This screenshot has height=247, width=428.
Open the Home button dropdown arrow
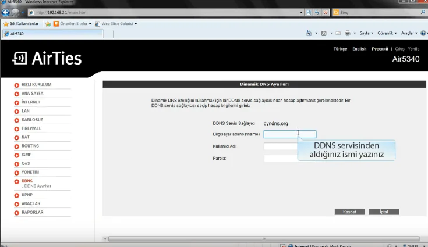(316, 33)
